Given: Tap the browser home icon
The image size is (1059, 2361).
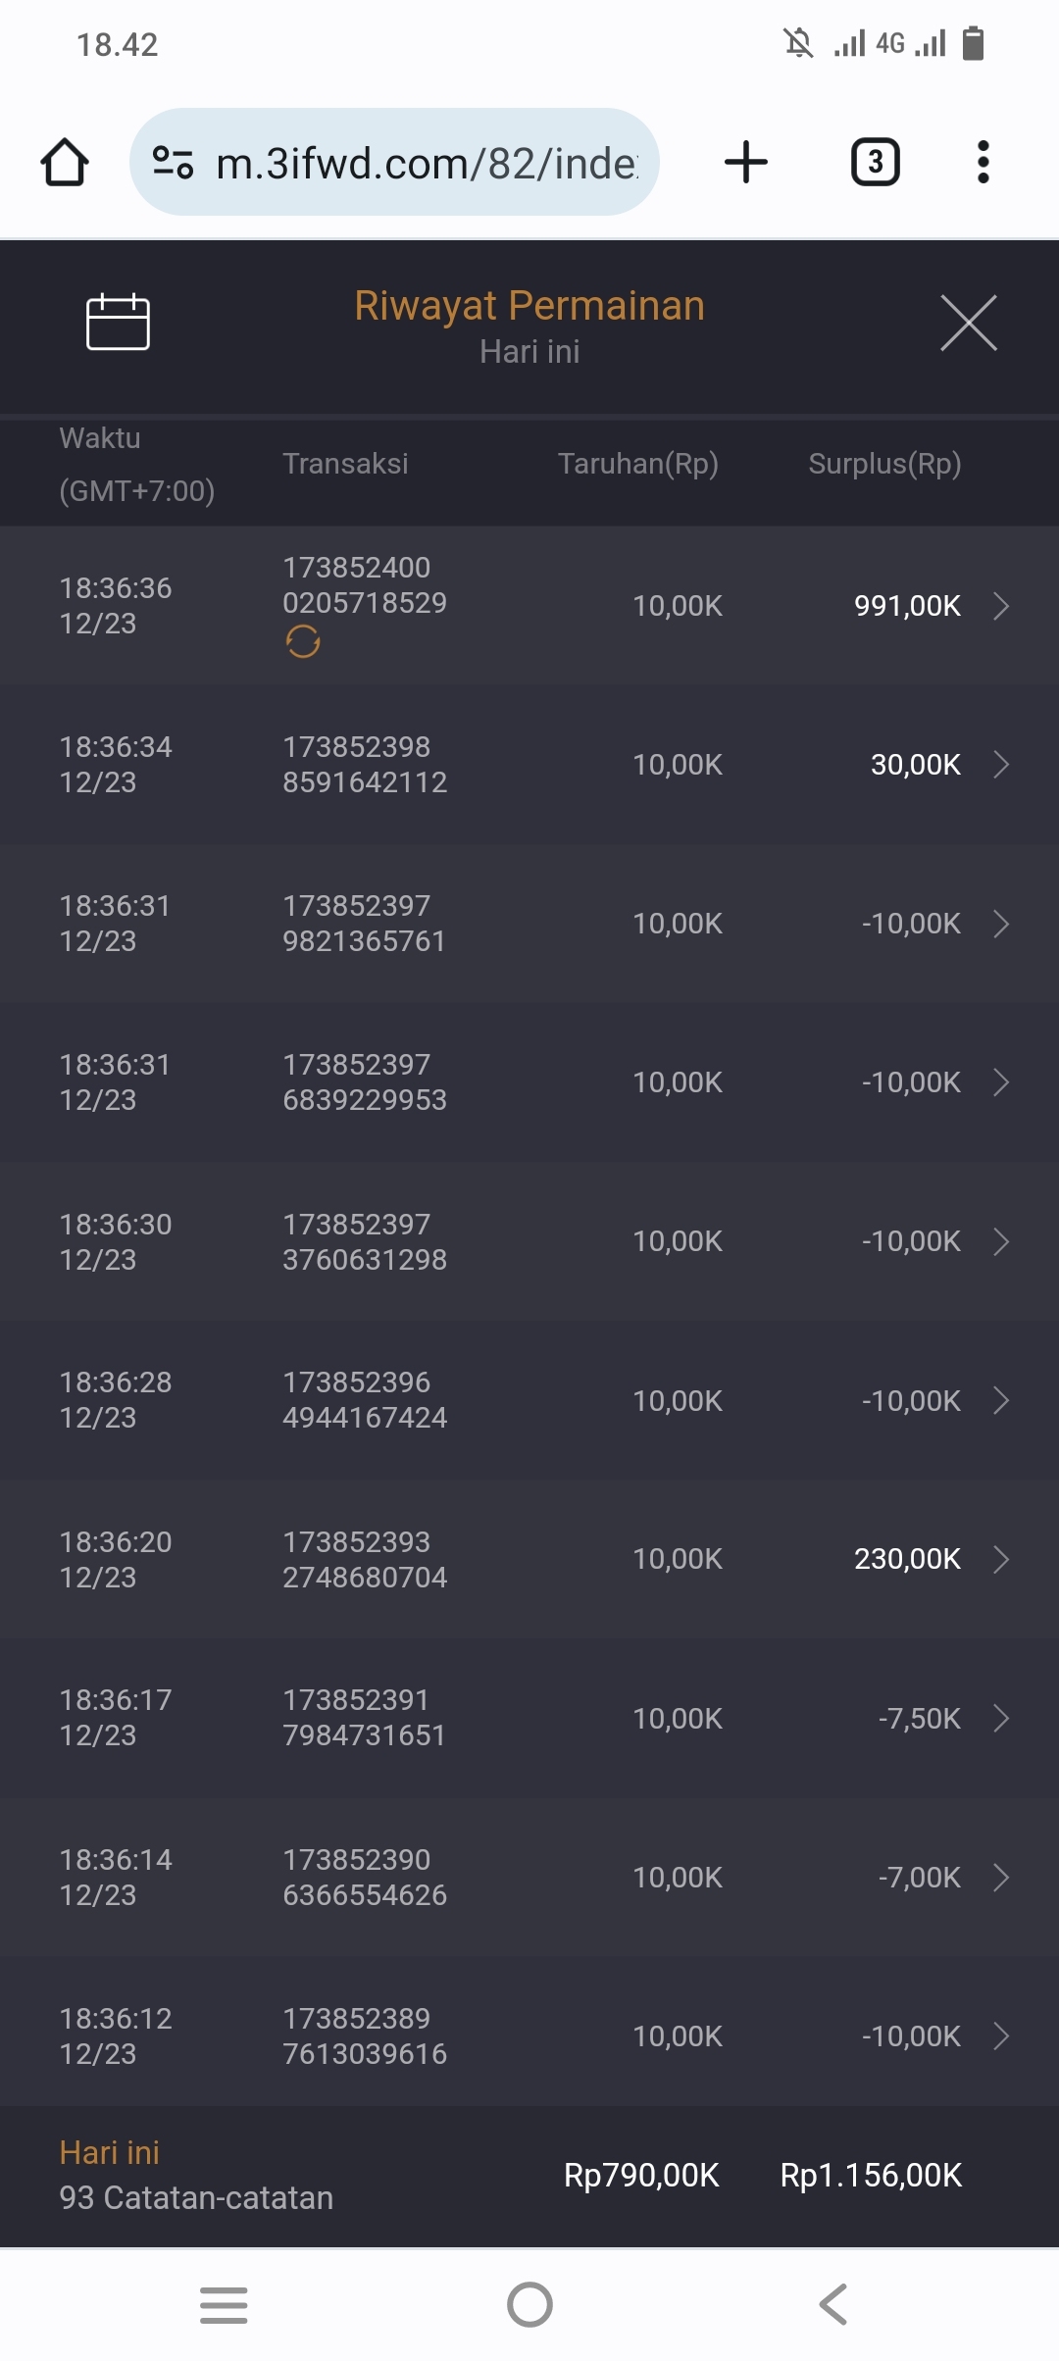Looking at the screenshot, I should tap(65, 162).
